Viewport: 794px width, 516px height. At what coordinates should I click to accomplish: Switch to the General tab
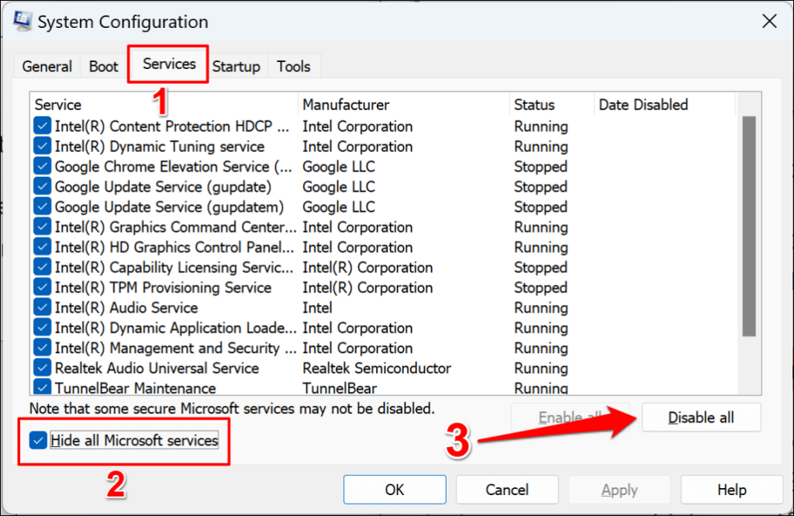click(47, 67)
